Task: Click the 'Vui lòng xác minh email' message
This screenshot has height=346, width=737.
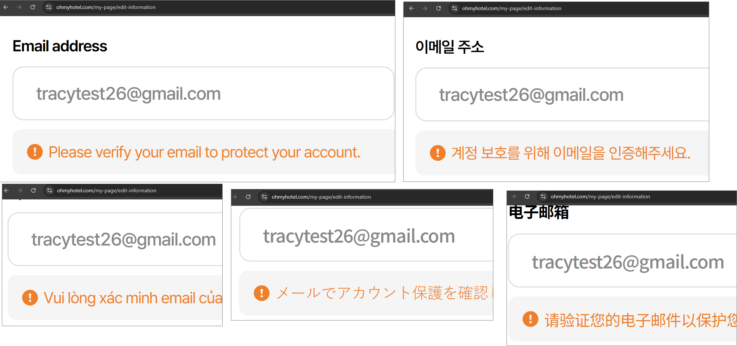Action: 133,298
